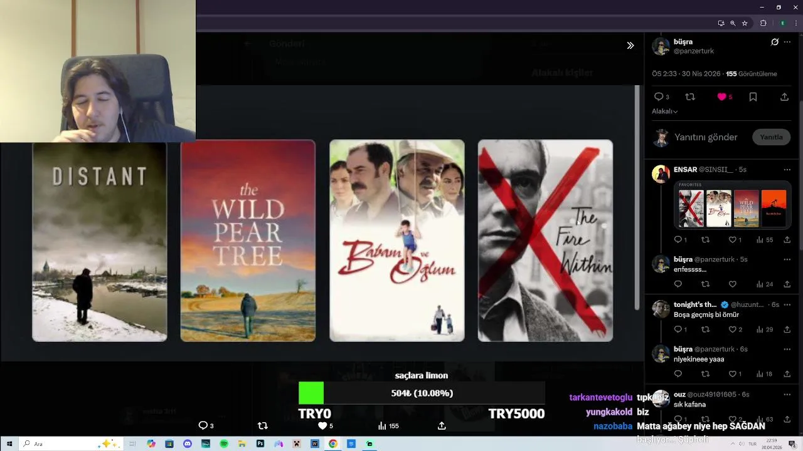Open more options on 'niyekineee yaaa' reply
The width and height of the screenshot is (803, 451).
[787, 349]
